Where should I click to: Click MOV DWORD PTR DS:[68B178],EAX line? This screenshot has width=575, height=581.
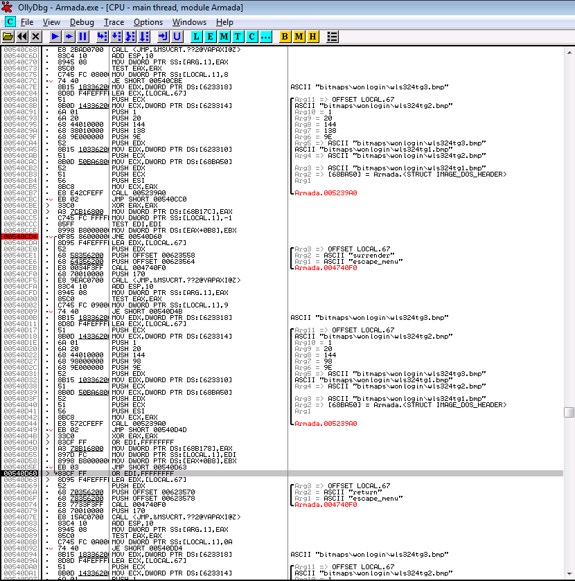click(172, 448)
